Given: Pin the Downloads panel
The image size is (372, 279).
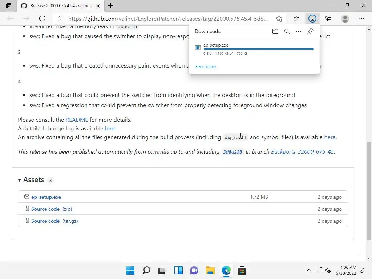Looking at the screenshot, I should [x=310, y=31].
